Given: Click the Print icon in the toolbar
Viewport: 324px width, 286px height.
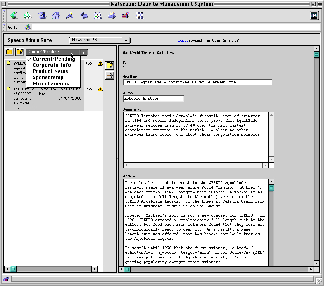Looking at the screenshot, I should point(112,16).
